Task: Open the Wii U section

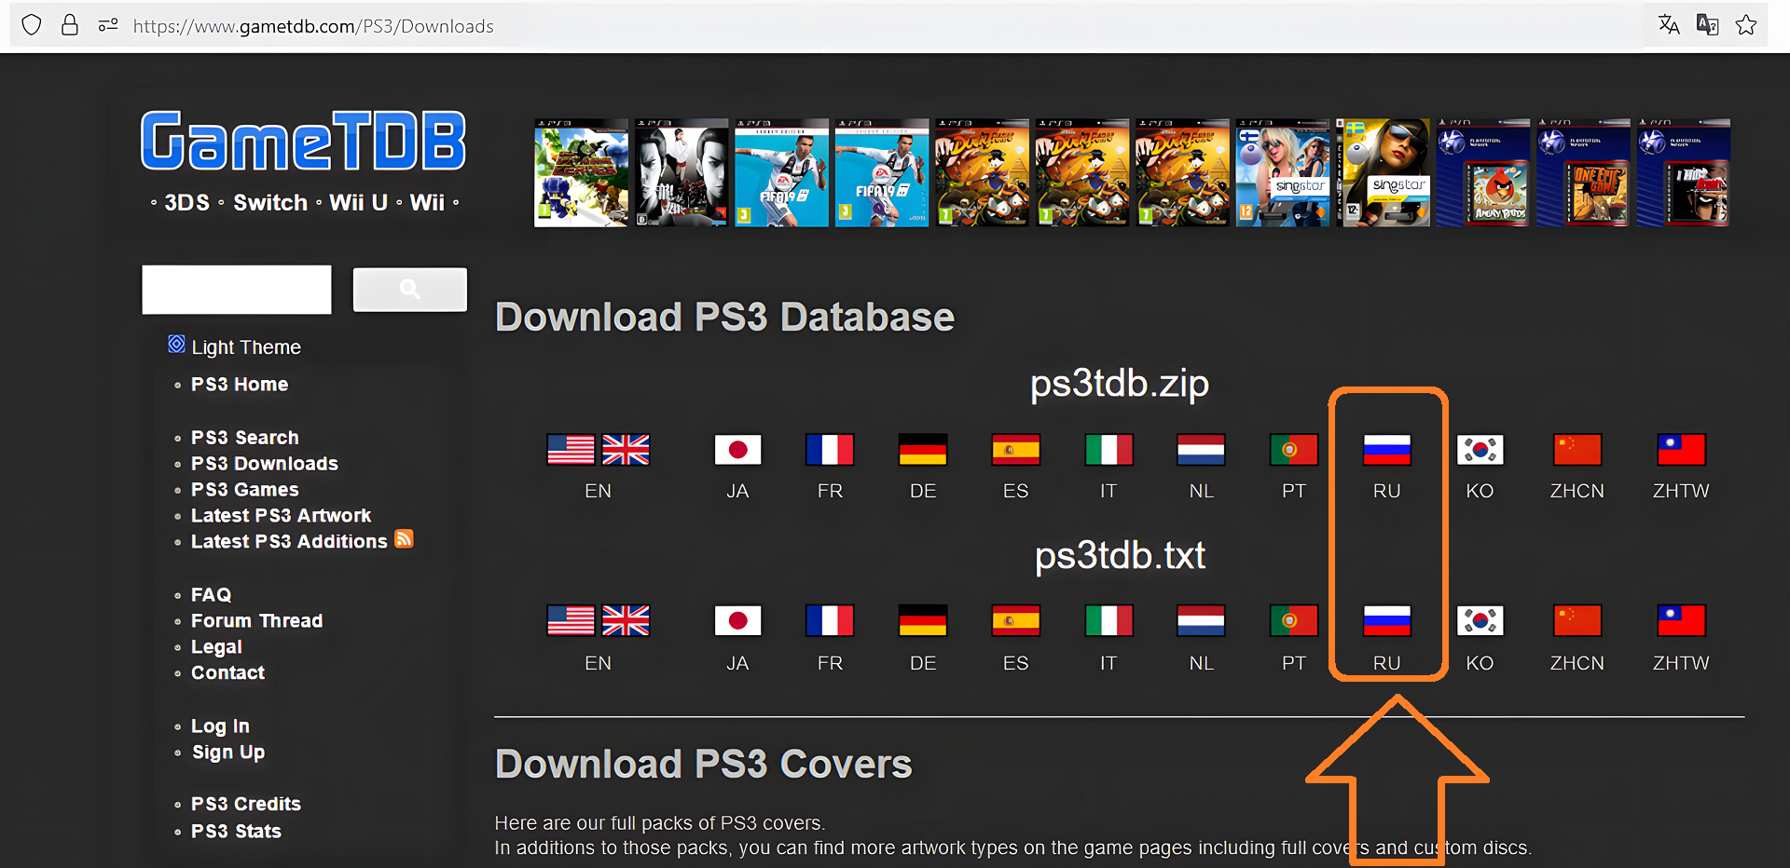Action: [358, 203]
